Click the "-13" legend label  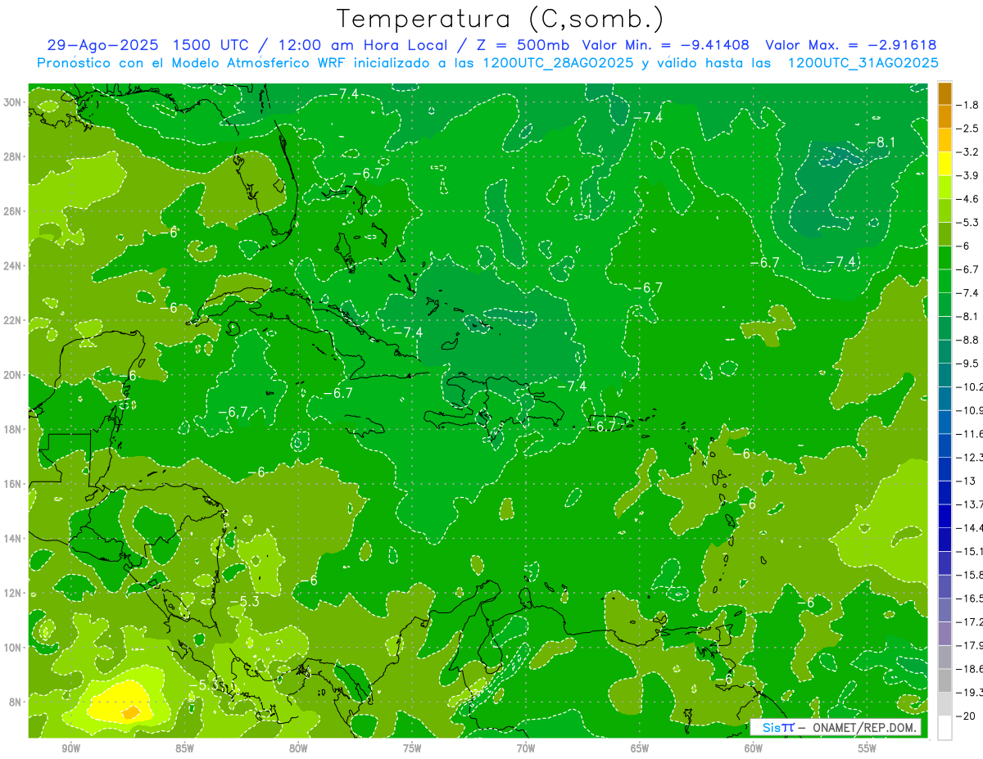(x=966, y=481)
